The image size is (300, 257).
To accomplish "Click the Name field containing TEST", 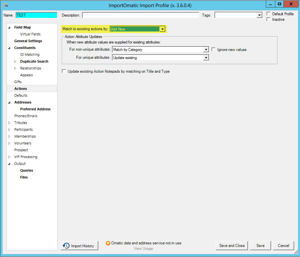I will coord(36,15).
